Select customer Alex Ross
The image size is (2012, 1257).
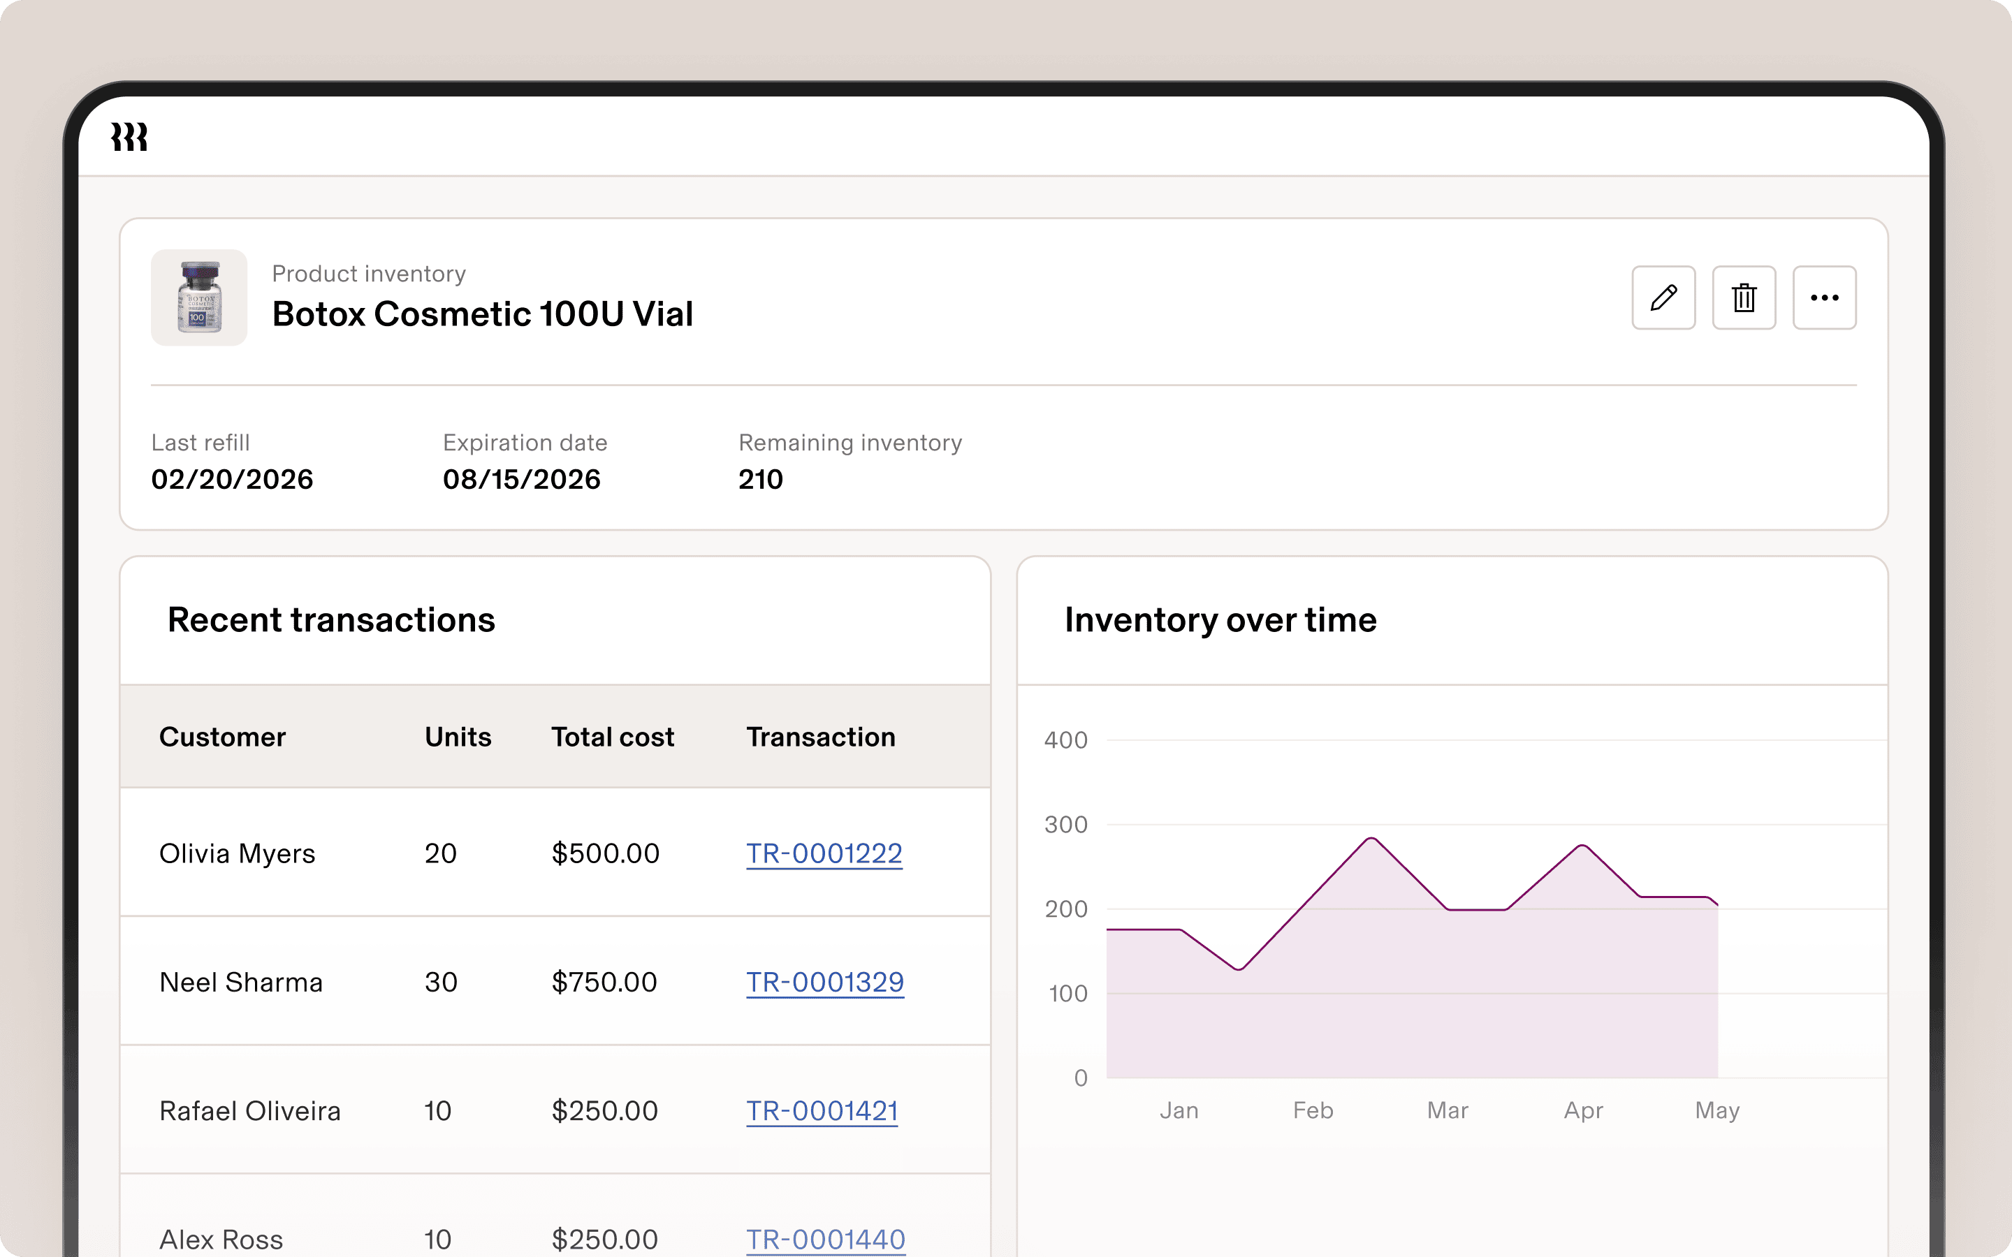(220, 1240)
